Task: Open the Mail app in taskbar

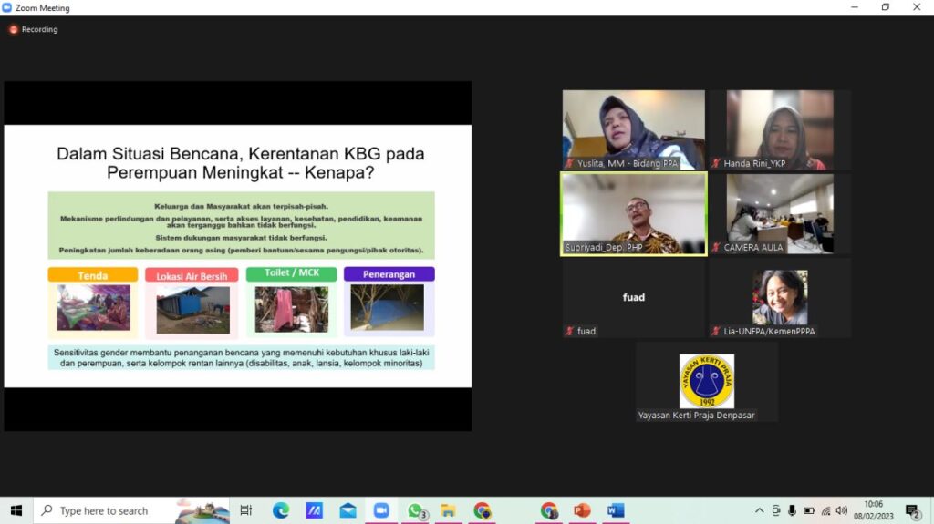Action: (348, 510)
